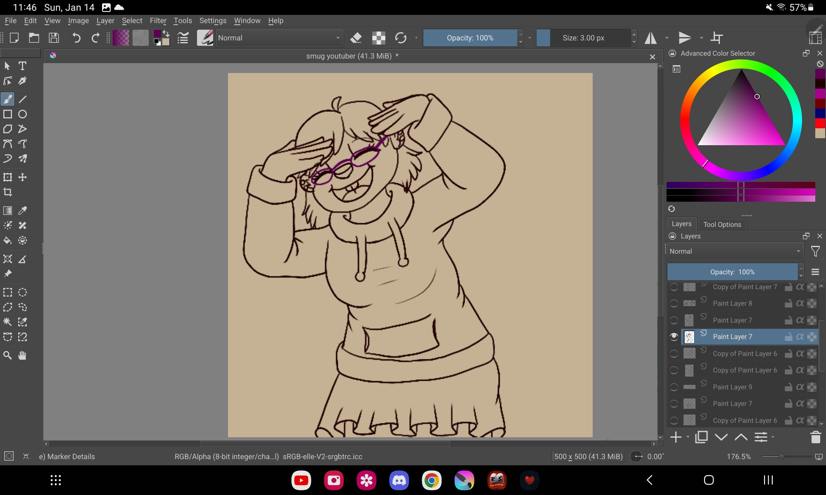Pick the red color swatch in history

coord(820,123)
